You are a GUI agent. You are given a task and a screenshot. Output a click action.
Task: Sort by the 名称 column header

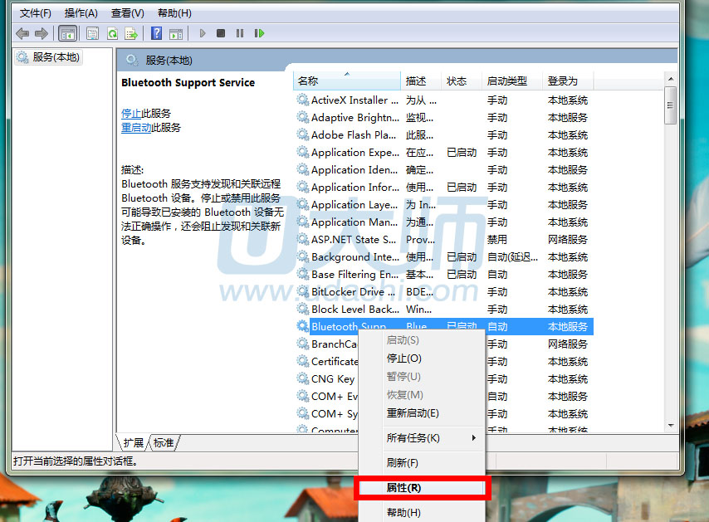coord(308,80)
